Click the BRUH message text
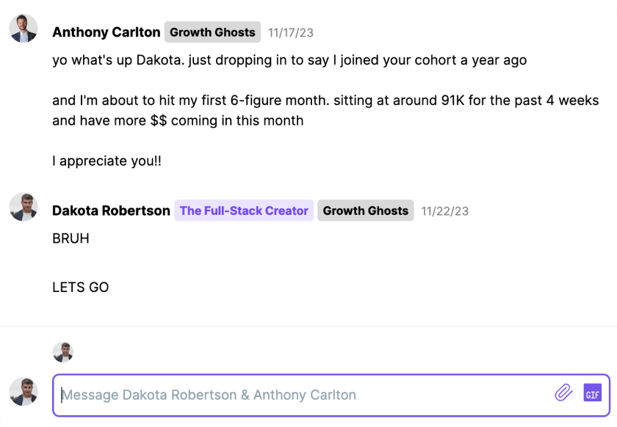617x427 pixels. [x=71, y=238]
